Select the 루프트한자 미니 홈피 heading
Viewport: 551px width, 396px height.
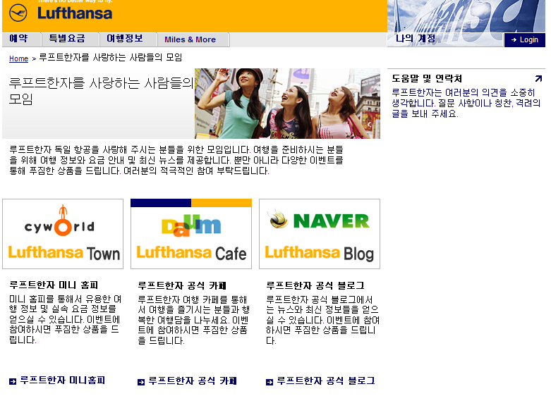(x=54, y=285)
